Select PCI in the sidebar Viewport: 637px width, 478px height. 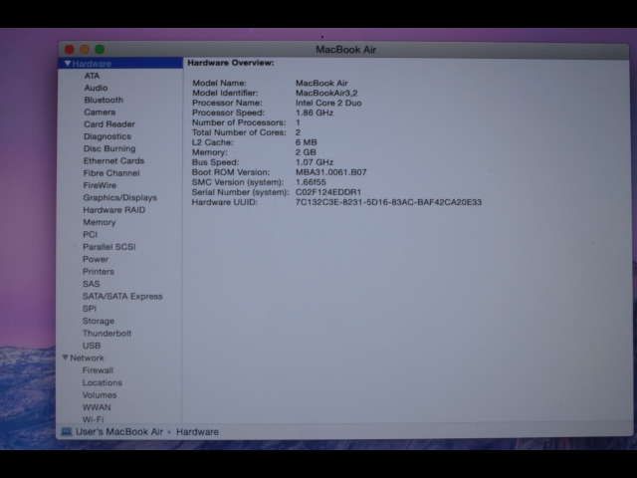90,235
